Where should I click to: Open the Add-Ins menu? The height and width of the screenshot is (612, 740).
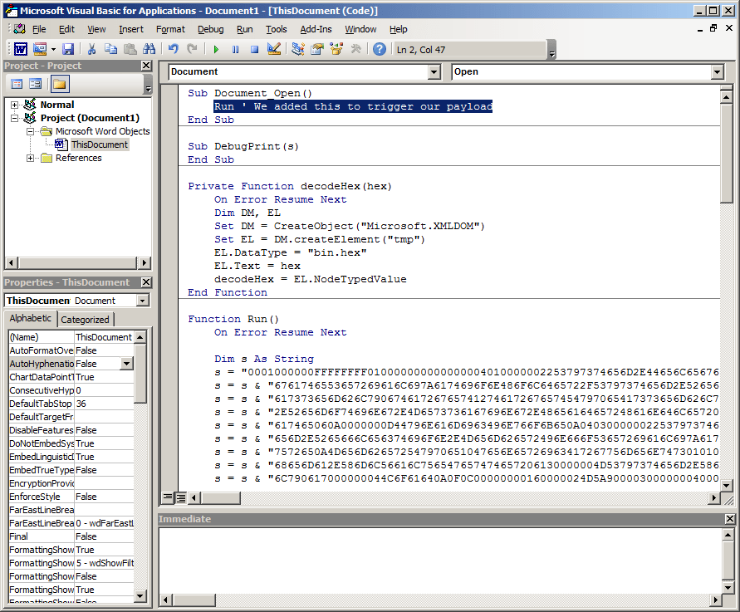316,29
